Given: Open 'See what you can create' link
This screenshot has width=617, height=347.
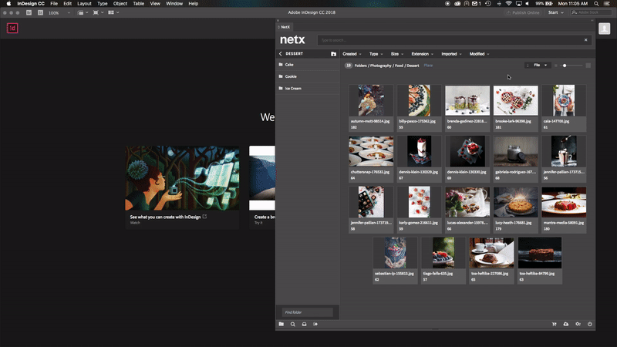Looking at the screenshot, I should [x=168, y=217].
